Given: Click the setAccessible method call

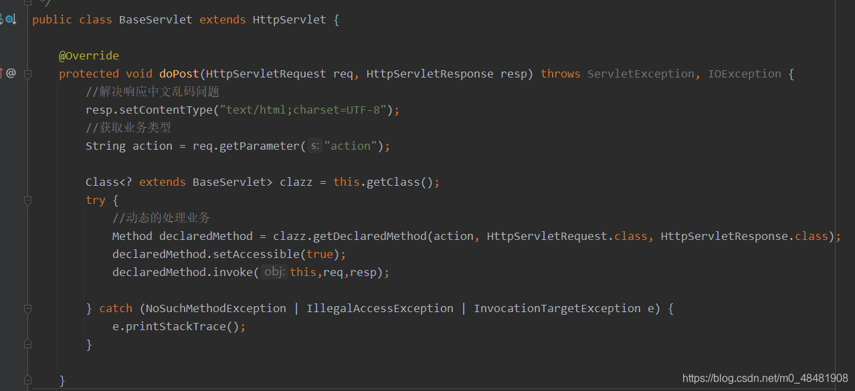Looking at the screenshot, I should pos(256,254).
